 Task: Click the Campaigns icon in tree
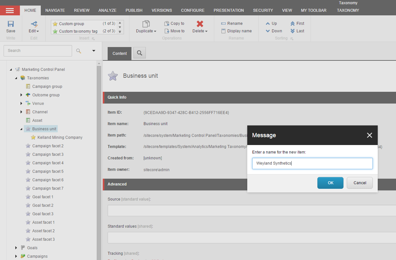click(23, 256)
